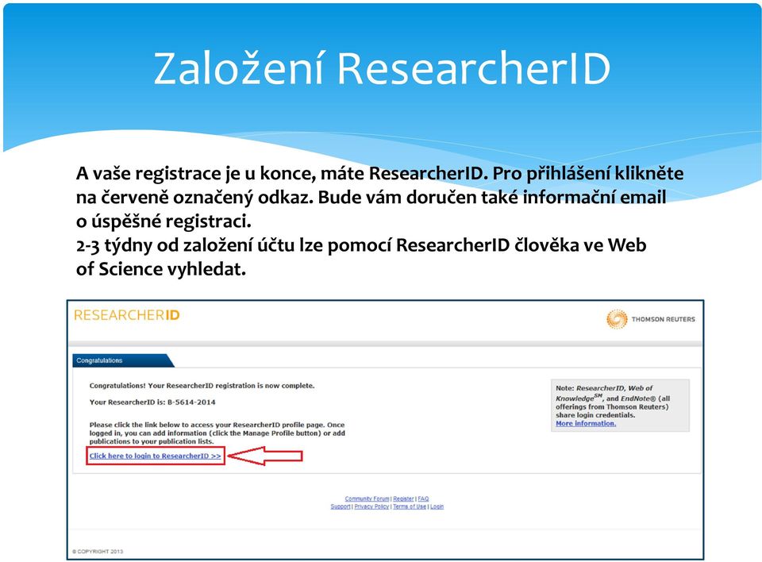Open the FAQ footer link

click(x=423, y=498)
